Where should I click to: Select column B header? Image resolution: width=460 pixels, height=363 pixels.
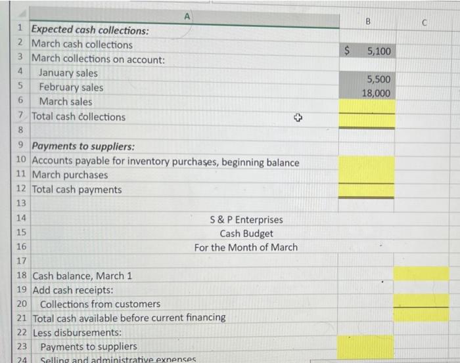click(368, 22)
